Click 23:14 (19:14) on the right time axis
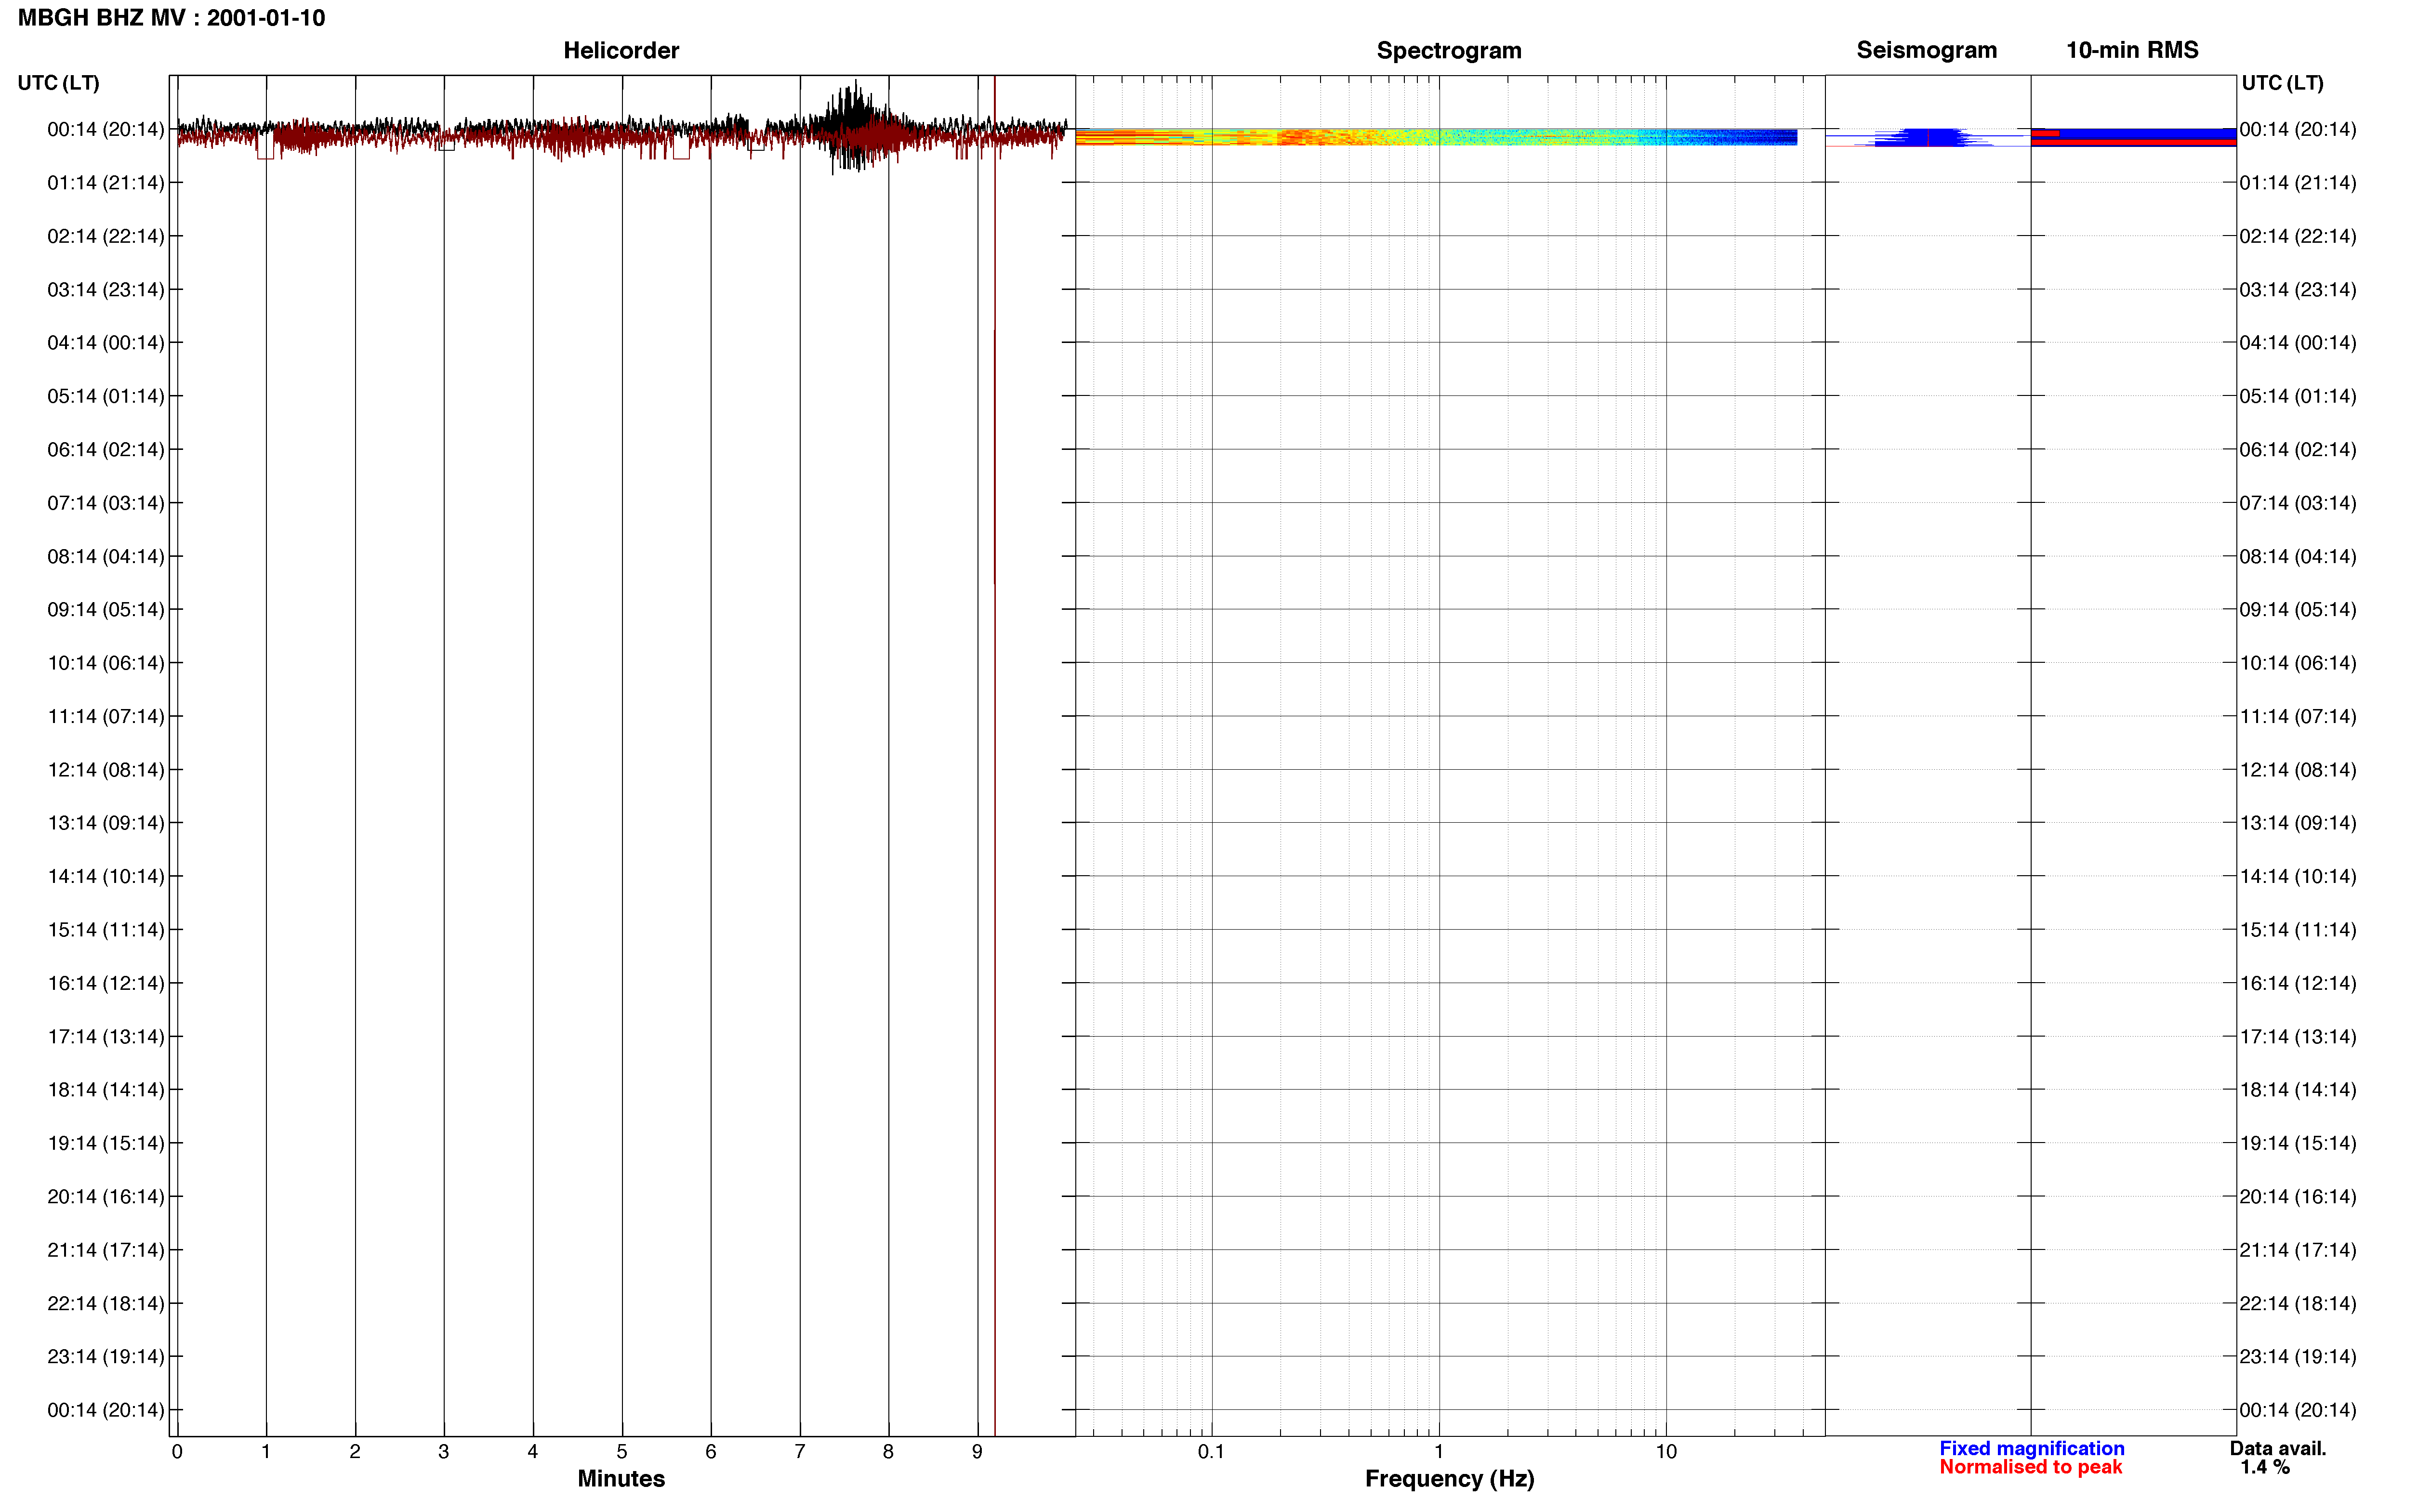Viewport: 2418px width, 1512px height. 2298,1357
